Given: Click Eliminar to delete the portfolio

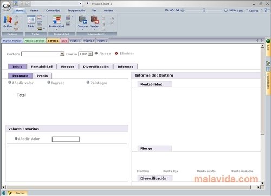Looking at the screenshot, I should [125, 53].
